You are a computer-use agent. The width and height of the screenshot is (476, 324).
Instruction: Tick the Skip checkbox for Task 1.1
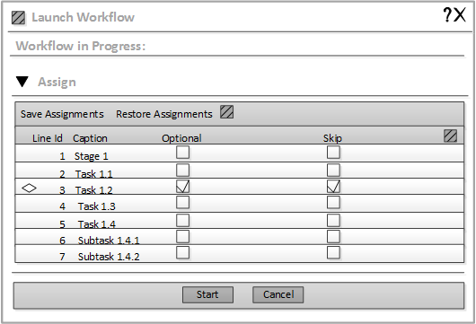pos(333,170)
